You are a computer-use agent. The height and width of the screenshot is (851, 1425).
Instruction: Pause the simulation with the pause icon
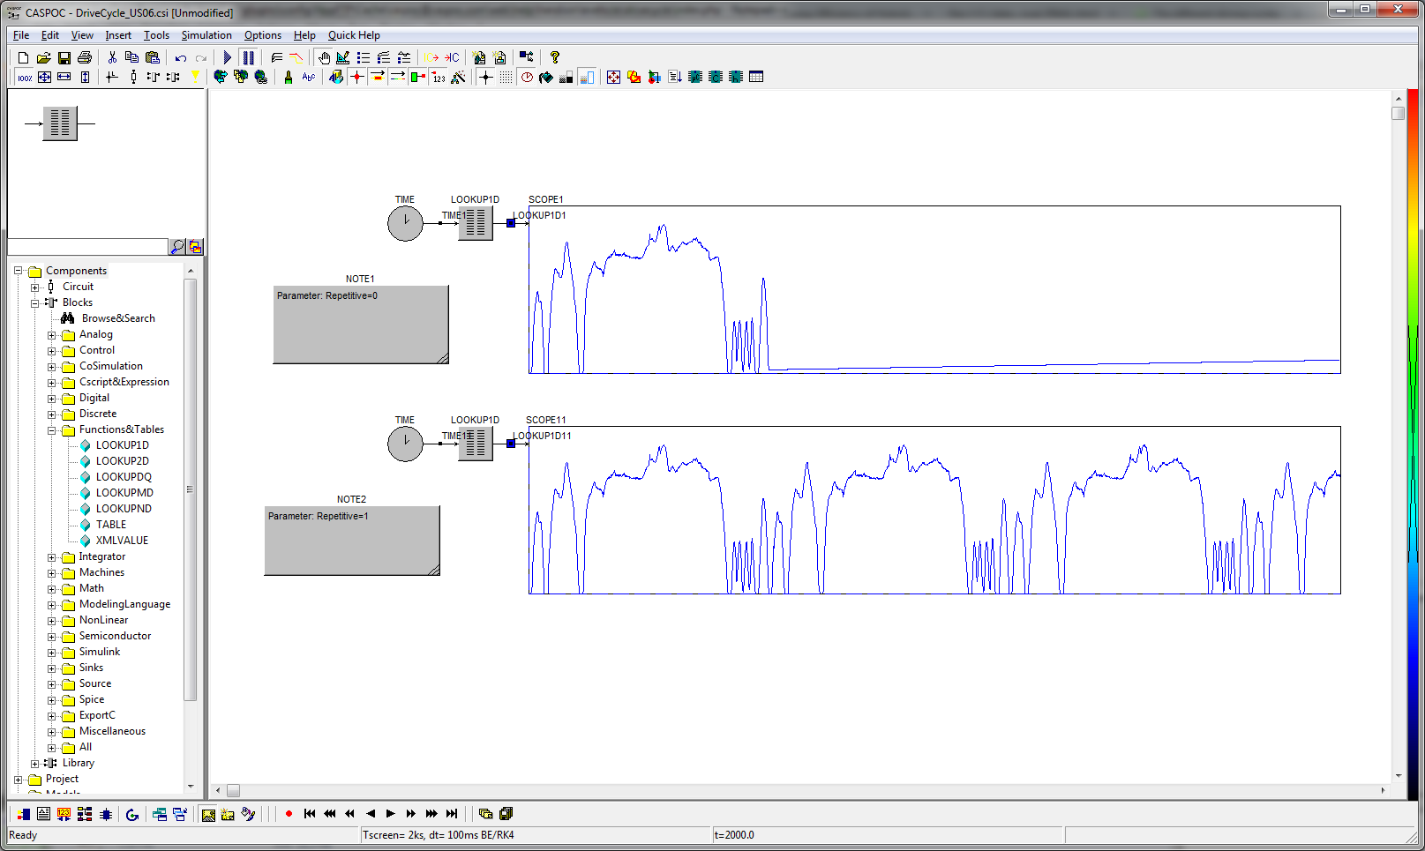tap(248, 57)
